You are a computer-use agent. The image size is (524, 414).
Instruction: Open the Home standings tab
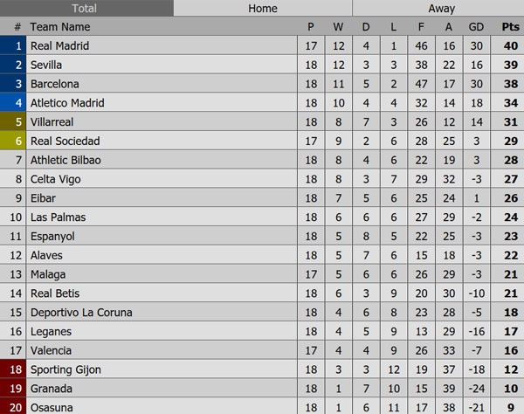(262, 9)
